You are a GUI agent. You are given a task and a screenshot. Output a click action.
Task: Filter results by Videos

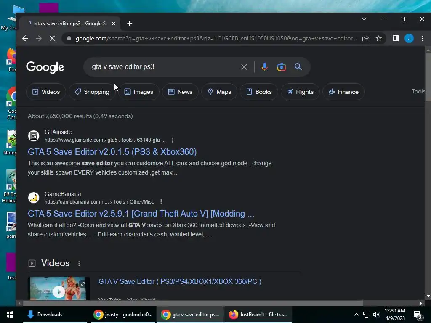coord(46,92)
